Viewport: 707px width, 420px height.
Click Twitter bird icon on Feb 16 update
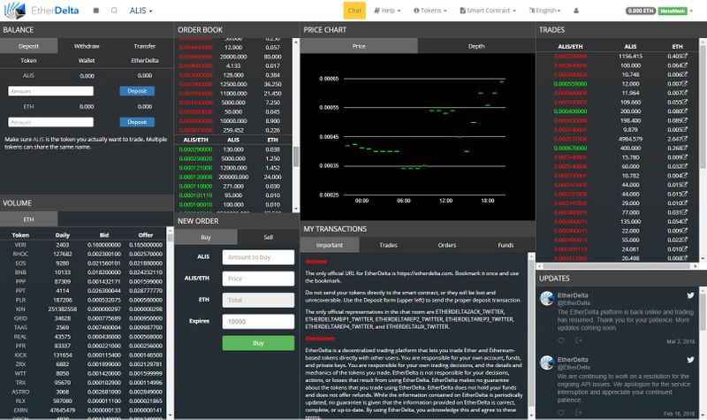click(x=690, y=360)
